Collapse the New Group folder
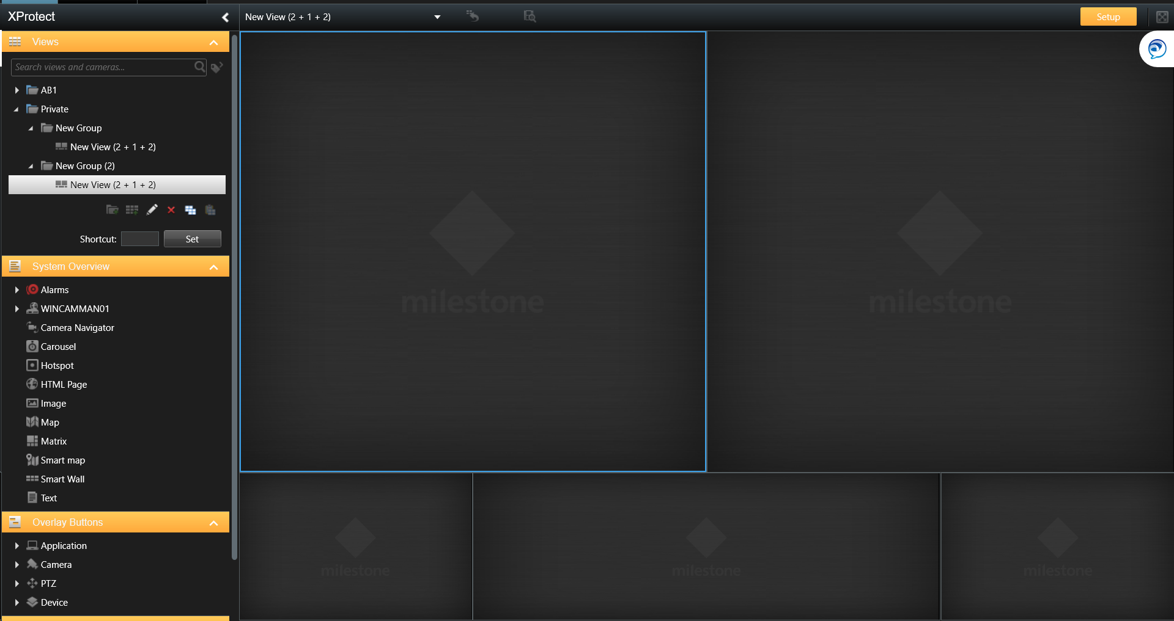1174x621 pixels. pyautogui.click(x=31, y=128)
